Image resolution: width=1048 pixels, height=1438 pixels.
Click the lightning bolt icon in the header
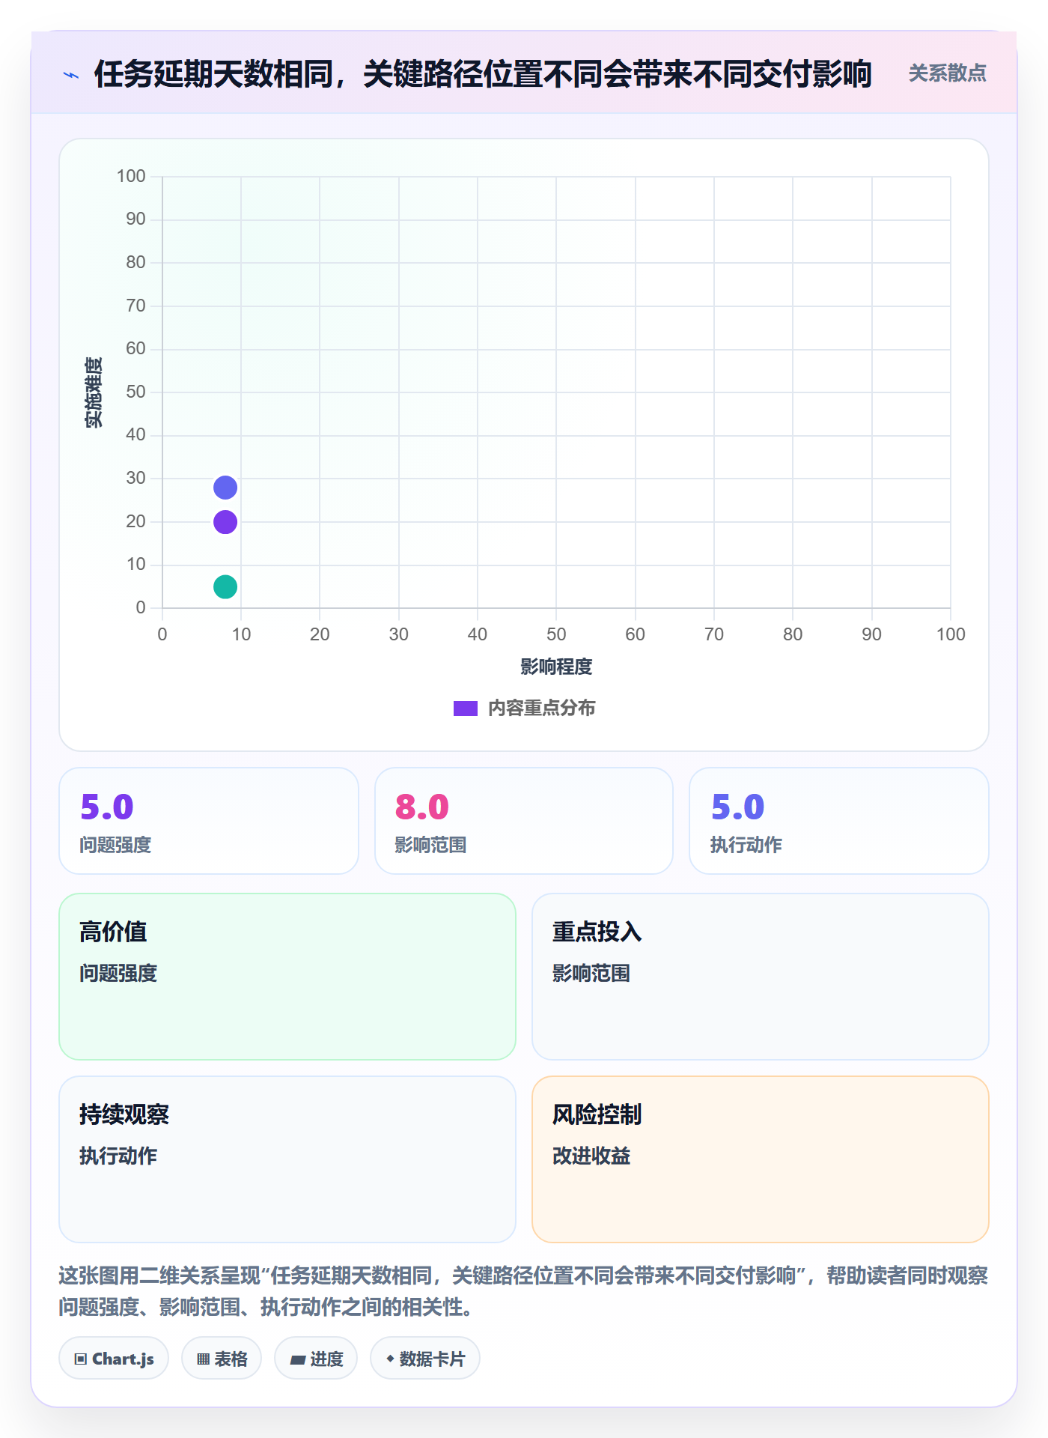(x=71, y=75)
